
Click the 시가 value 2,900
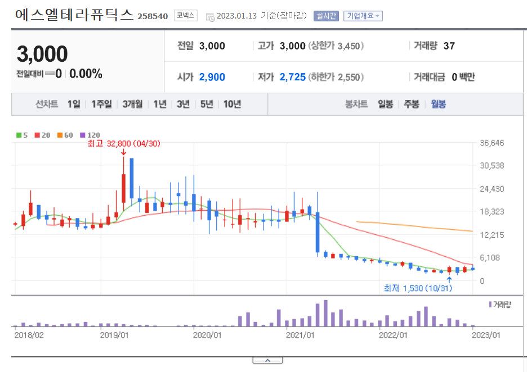click(212, 77)
